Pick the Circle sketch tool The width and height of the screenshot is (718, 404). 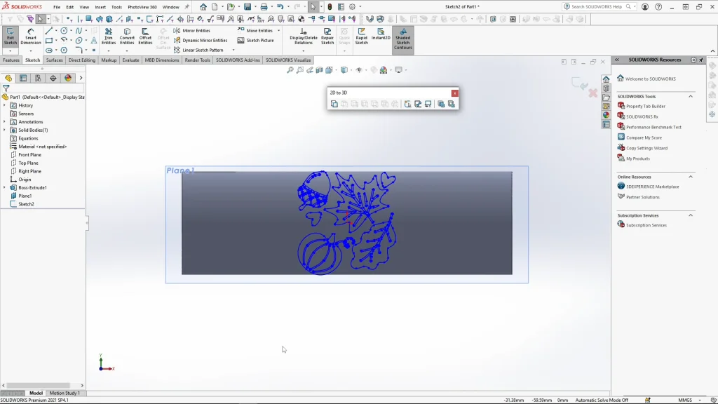tap(64, 31)
